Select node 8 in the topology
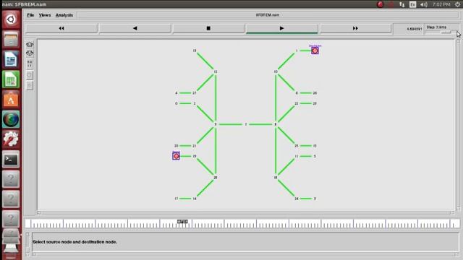Viewport: 463px width, 260px height. tap(275, 124)
